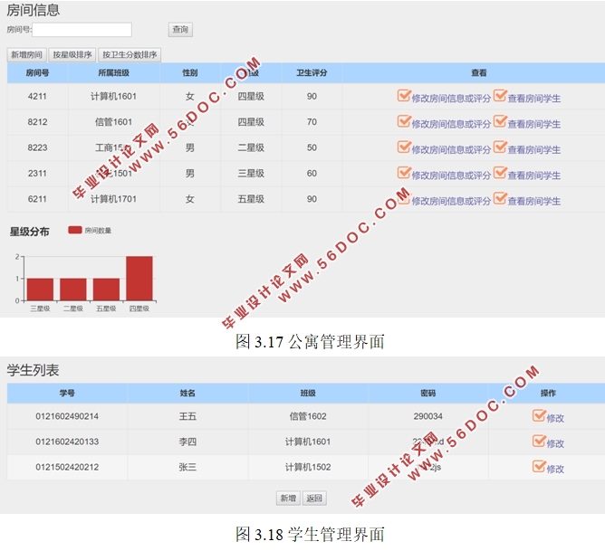Add a new room with 新增房间
Viewport: 605px width, 551px height.
tap(26, 55)
